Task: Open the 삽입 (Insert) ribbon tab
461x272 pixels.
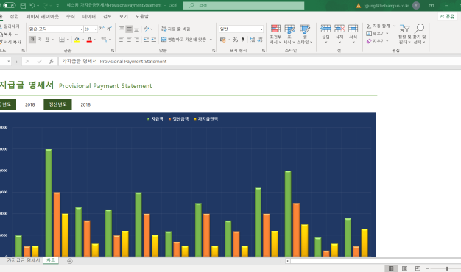Action: [14, 16]
